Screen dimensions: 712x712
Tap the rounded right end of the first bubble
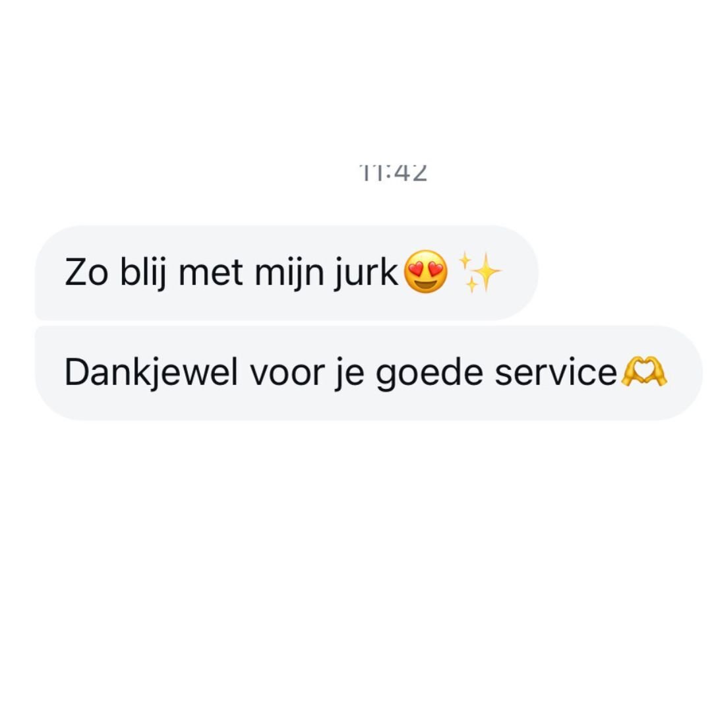[x=522, y=272]
